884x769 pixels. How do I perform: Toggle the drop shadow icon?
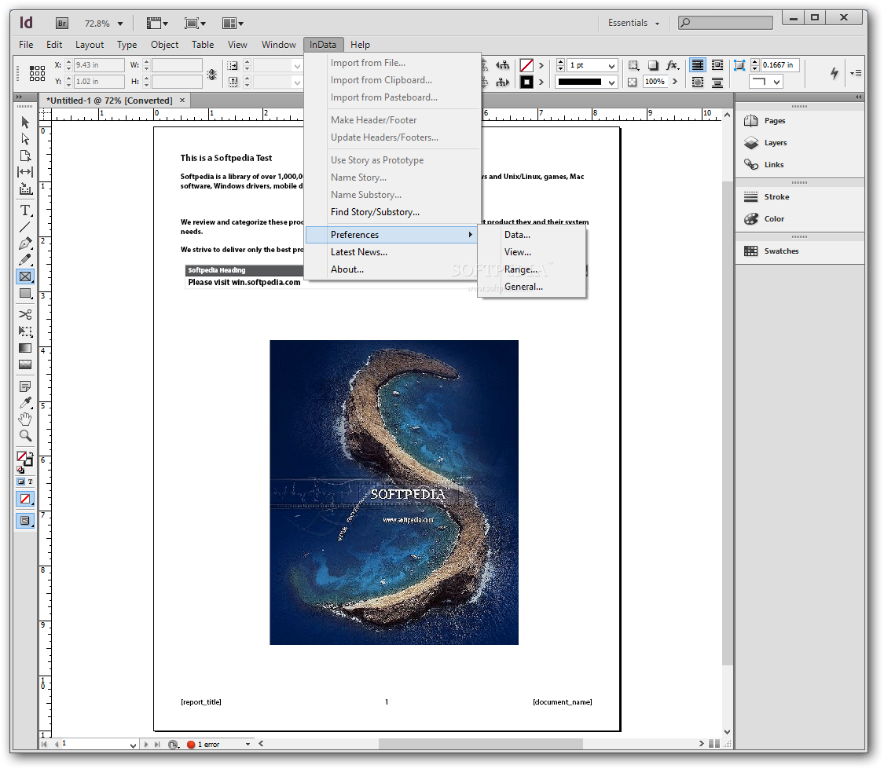[653, 65]
